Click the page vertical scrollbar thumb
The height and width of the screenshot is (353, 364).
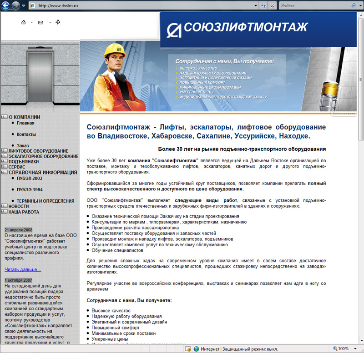[x=361, y=79]
